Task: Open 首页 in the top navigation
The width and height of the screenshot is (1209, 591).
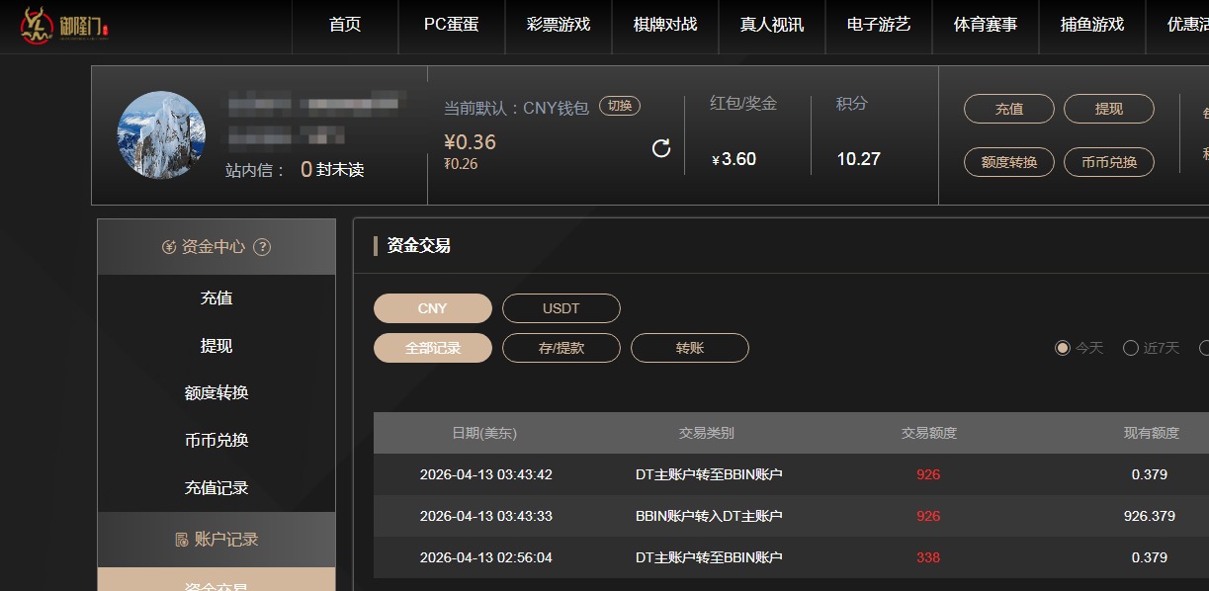Action: 343,27
